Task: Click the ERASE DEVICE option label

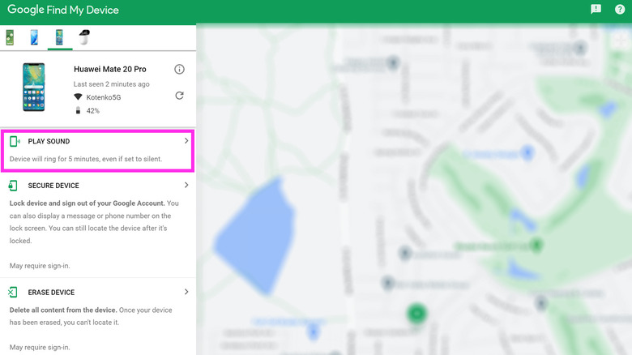Action: tap(51, 292)
